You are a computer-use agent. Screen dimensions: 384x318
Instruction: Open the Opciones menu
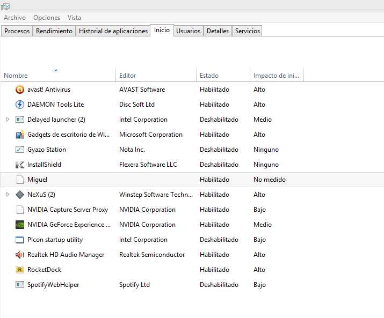tap(47, 18)
